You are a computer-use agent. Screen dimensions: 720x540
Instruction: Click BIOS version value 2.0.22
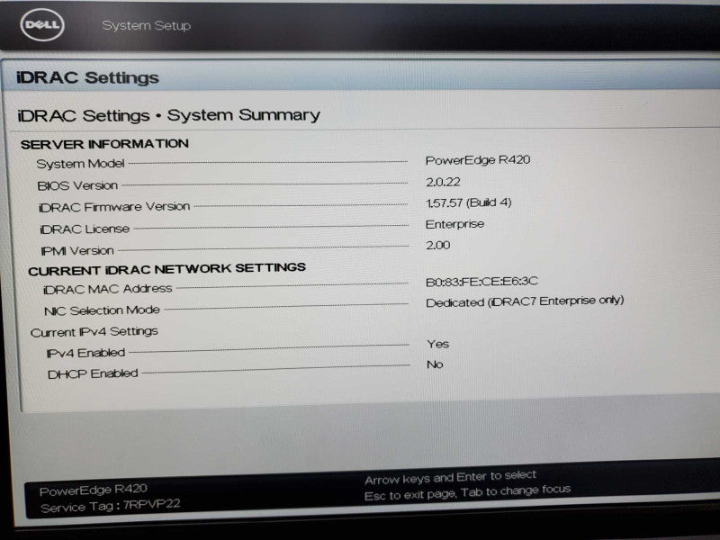pos(443,182)
